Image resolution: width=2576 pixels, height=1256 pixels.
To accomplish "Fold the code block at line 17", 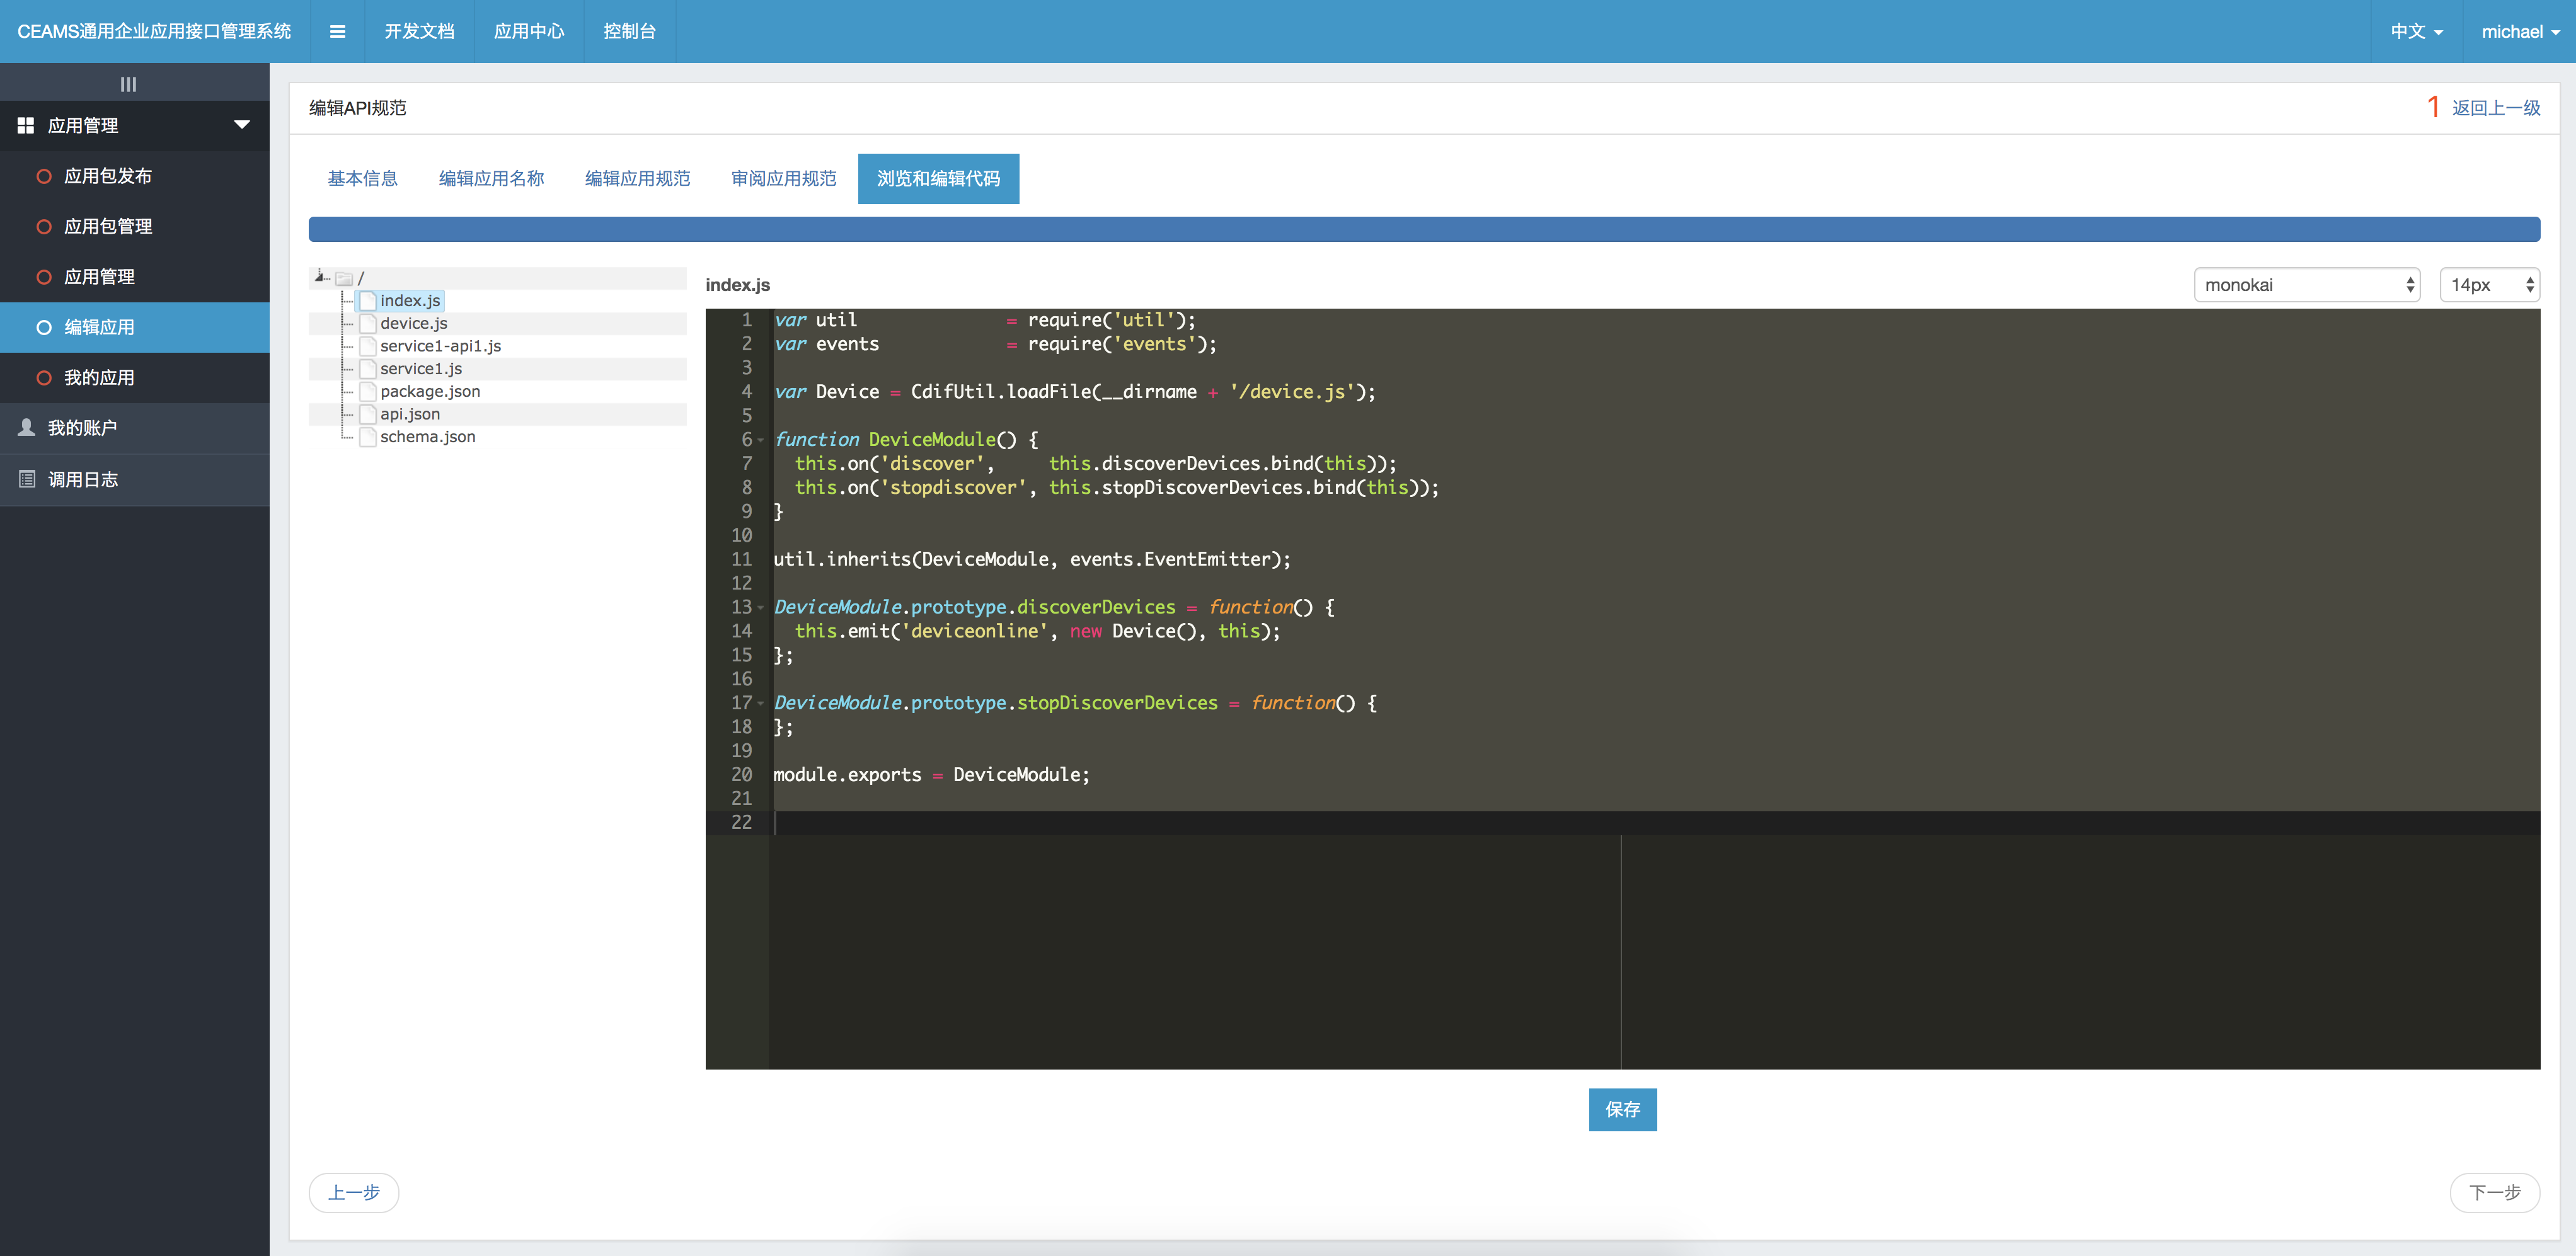I will 761,704.
